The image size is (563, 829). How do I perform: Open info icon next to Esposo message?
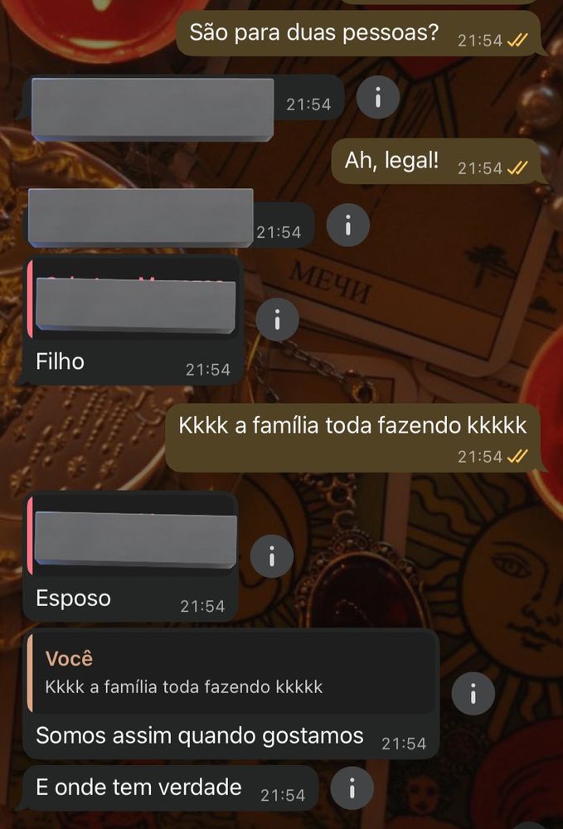[x=272, y=556]
